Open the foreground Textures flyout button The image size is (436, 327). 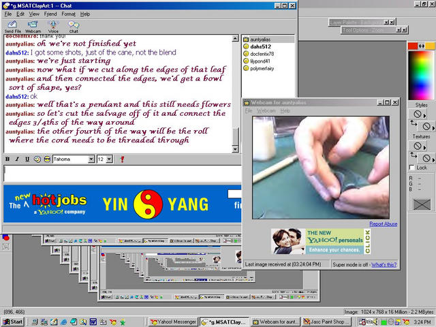coord(418,146)
